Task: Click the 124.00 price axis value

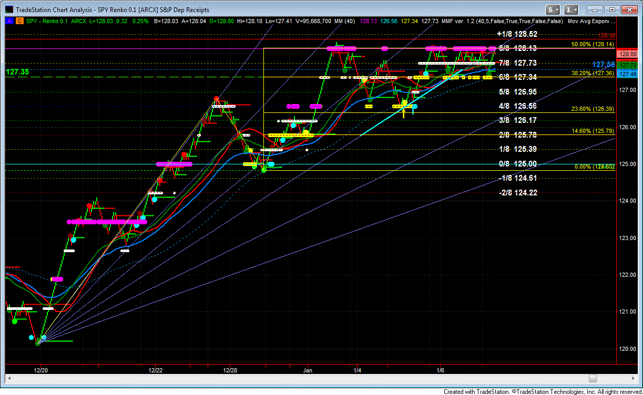Action: (628, 201)
